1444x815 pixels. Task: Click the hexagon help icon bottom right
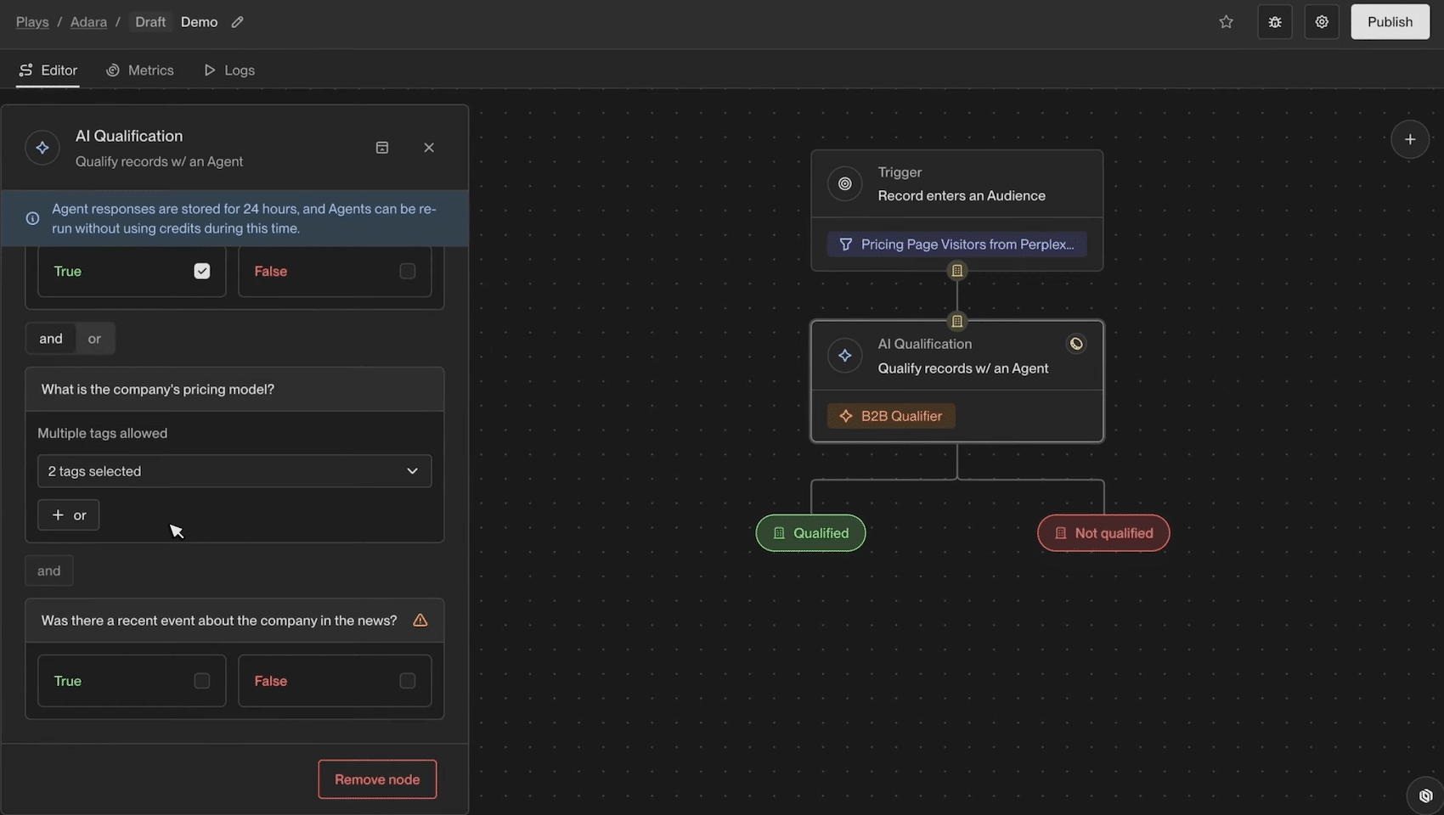pyautogui.click(x=1425, y=795)
